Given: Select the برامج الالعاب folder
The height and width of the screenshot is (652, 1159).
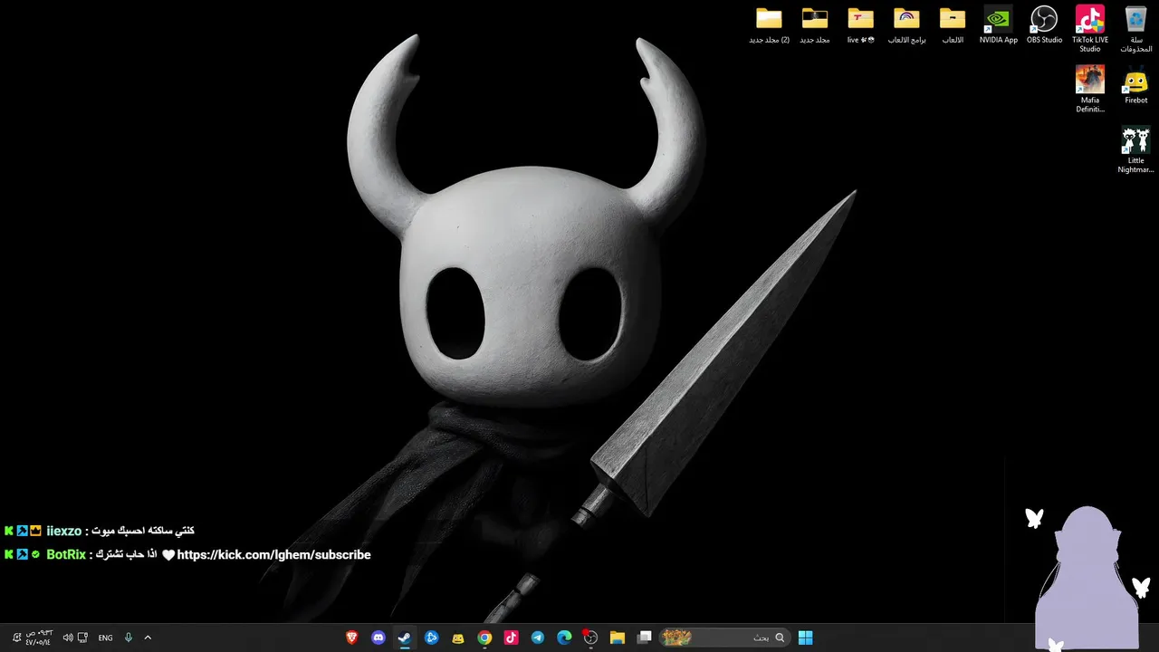Looking at the screenshot, I should pos(906,25).
